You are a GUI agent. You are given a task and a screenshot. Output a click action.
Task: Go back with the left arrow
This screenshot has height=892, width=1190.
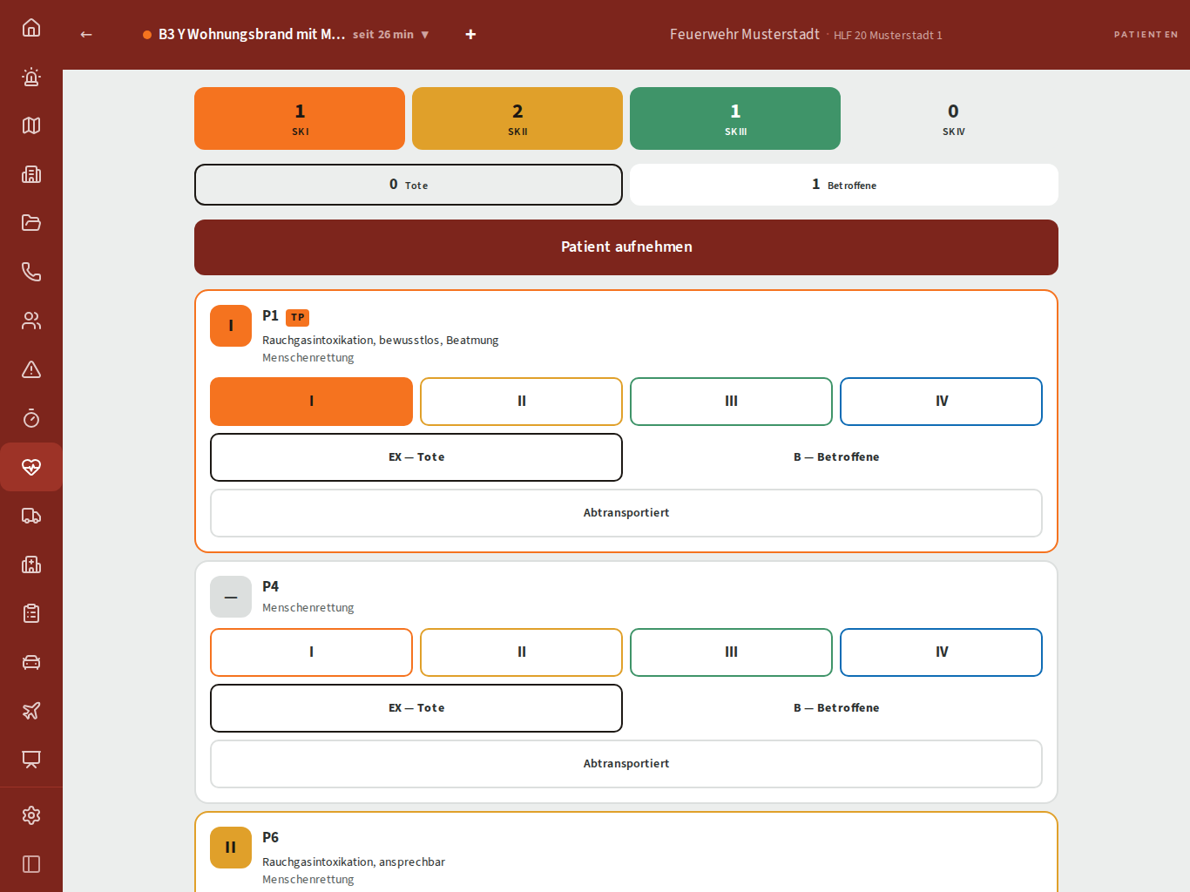tap(86, 35)
